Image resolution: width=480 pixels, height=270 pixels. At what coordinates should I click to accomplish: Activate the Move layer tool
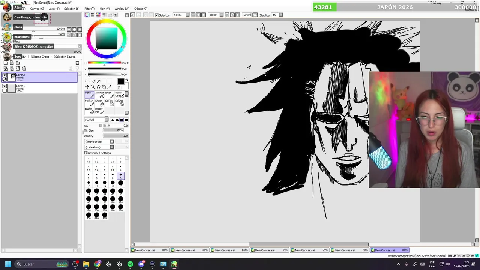click(x=87, y=87)
